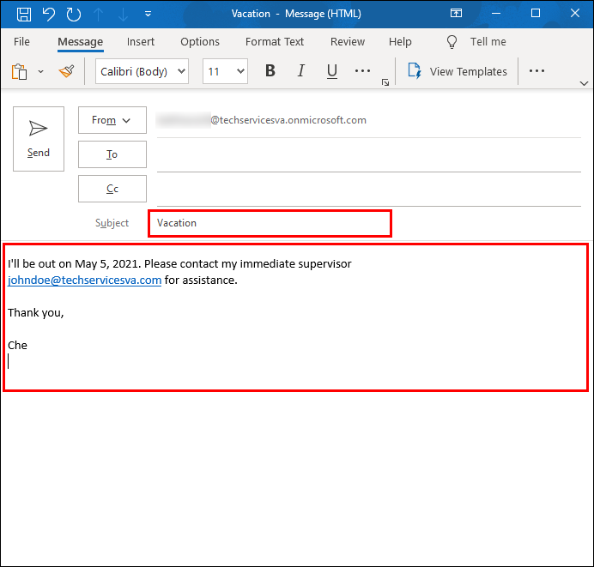594x567 pixels.
Task: Activate the Format Painter brush
Action: click(67, 71)
